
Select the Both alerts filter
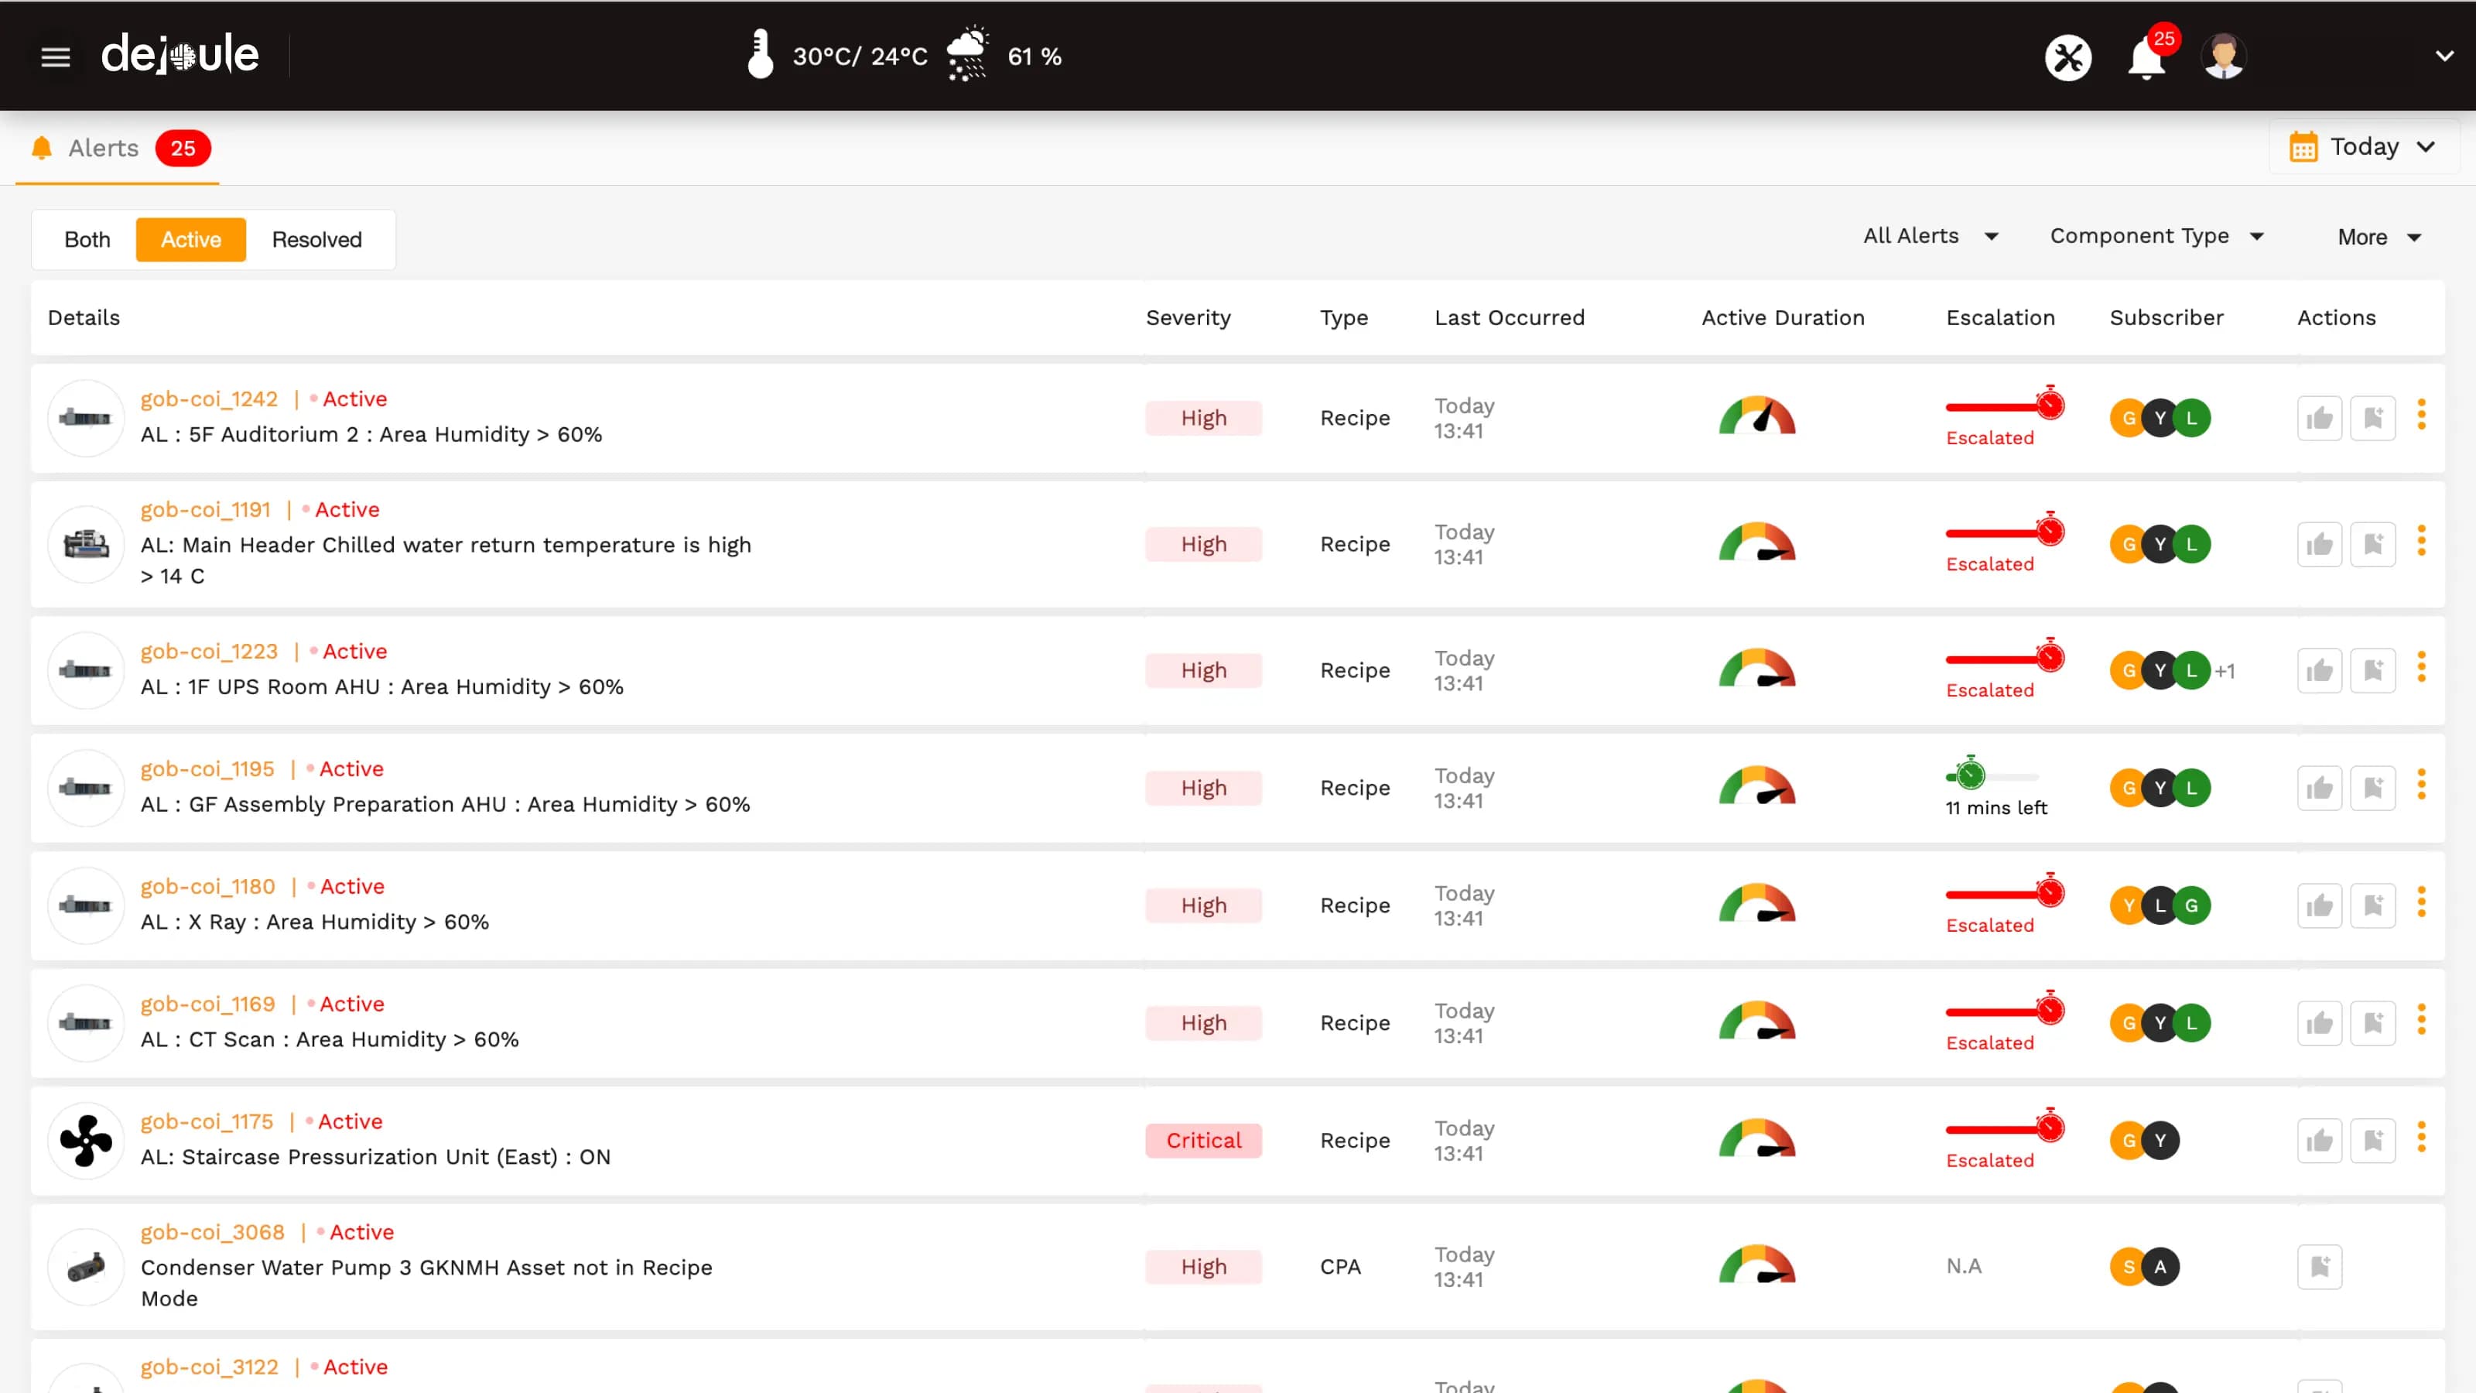point(87,239)
